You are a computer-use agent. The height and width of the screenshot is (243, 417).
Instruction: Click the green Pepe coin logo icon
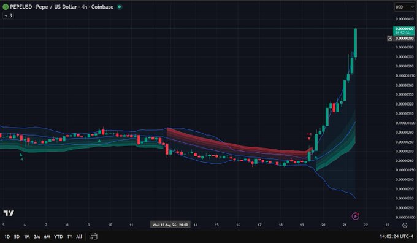[6, 7]
